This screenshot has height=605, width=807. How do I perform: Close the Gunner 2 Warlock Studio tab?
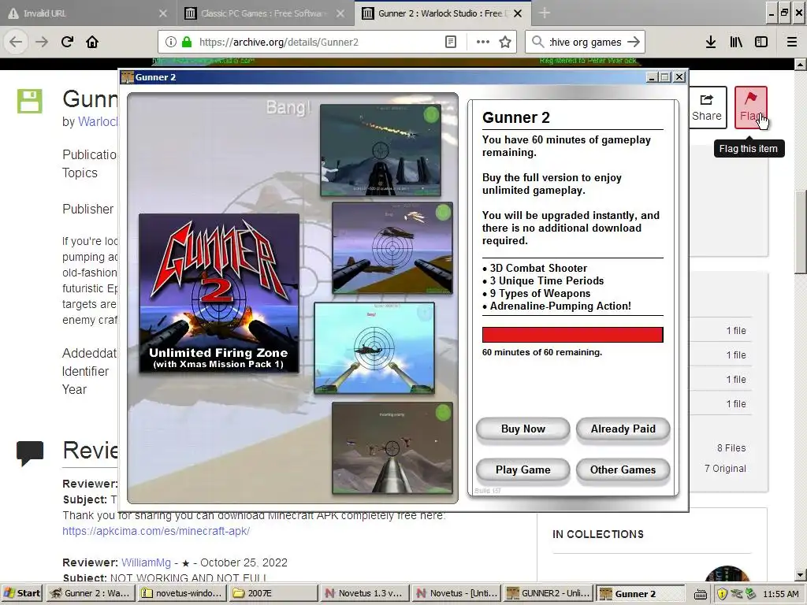coord(518,13)
